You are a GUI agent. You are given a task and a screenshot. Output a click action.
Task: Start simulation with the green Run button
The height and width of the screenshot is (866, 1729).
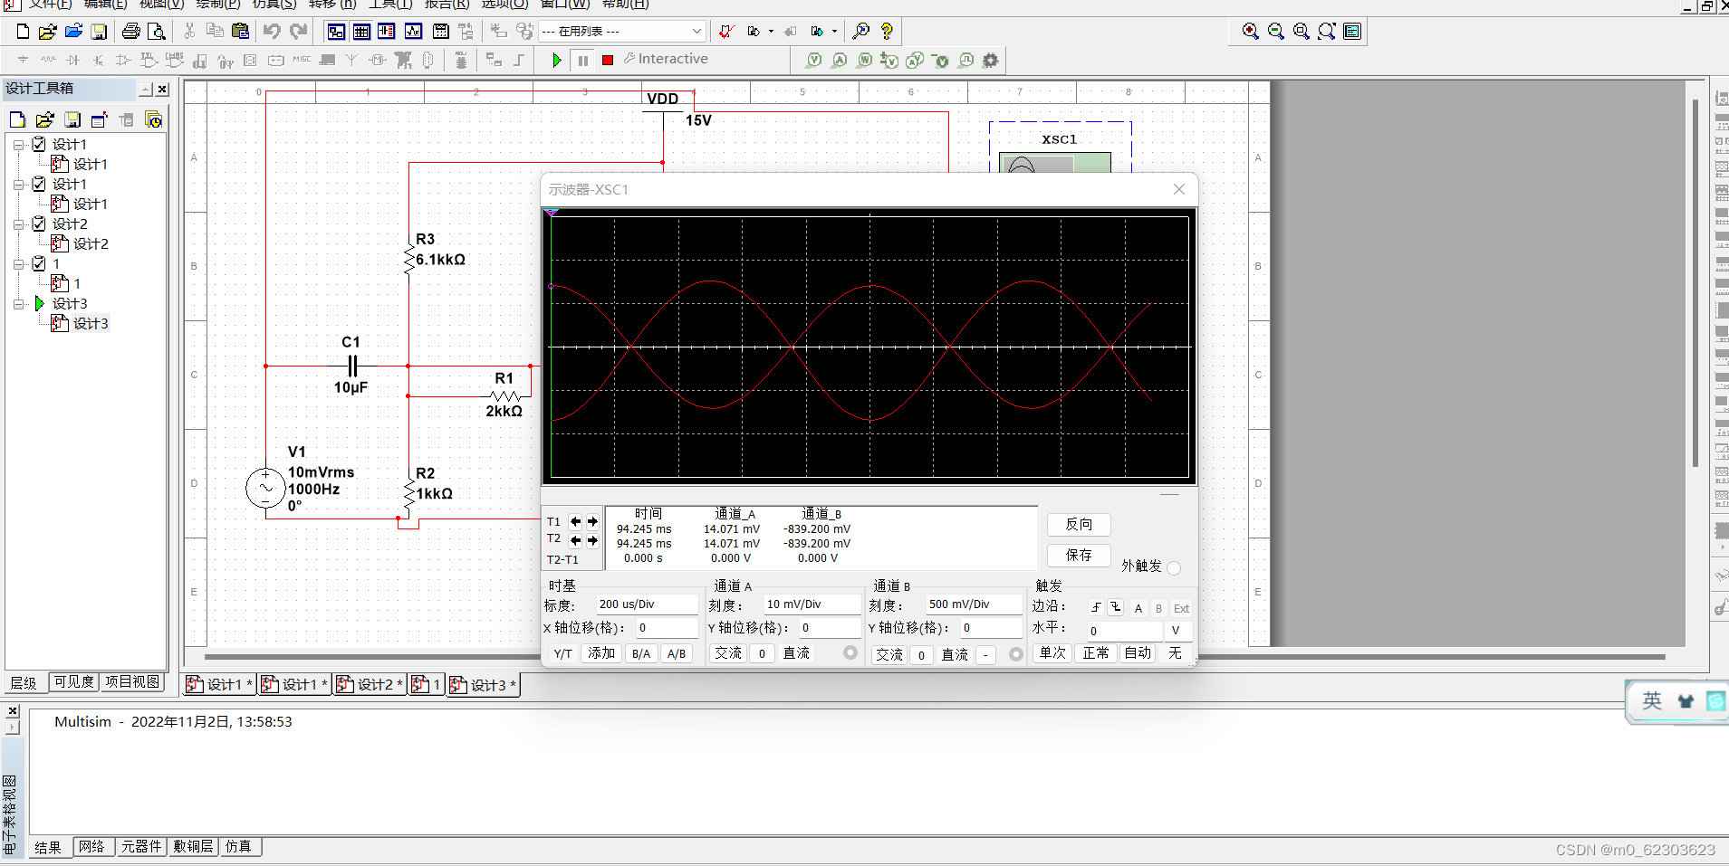click(x=556, y=60)
